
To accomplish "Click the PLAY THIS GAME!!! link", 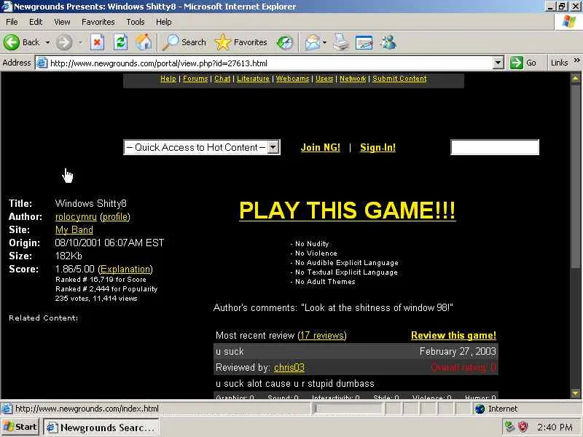I will coord(348,210).
